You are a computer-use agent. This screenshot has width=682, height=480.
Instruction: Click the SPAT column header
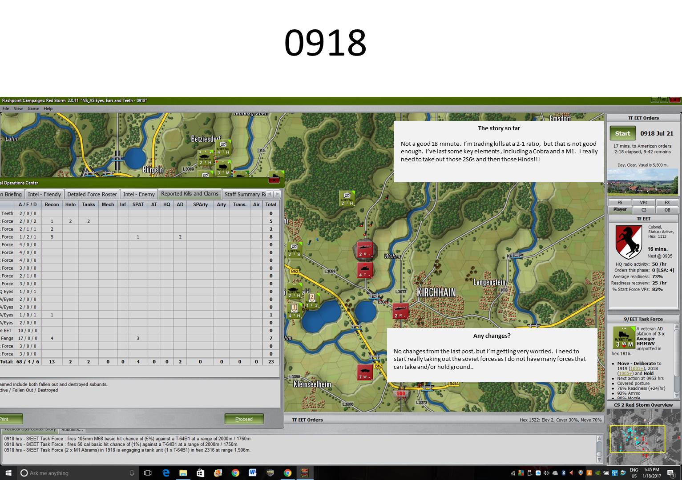138,204
